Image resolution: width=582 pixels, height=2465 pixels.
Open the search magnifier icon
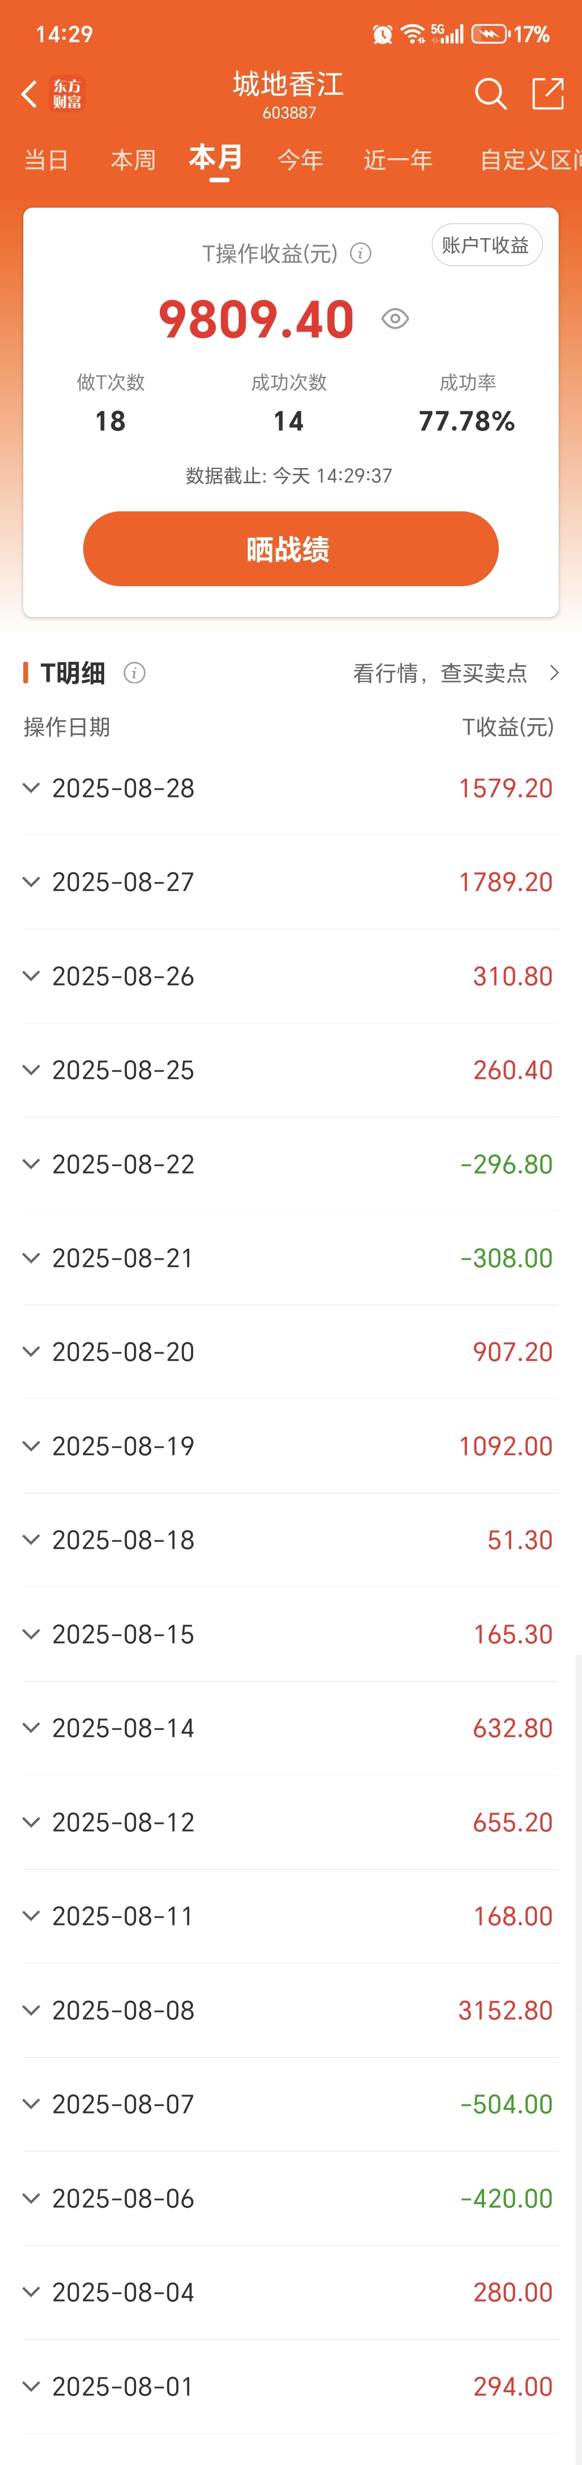tap(490, 94)
